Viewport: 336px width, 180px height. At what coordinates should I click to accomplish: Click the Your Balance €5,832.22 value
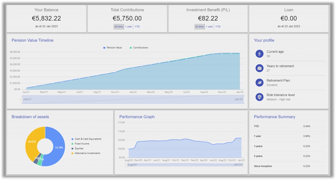(x=46, y=18)
